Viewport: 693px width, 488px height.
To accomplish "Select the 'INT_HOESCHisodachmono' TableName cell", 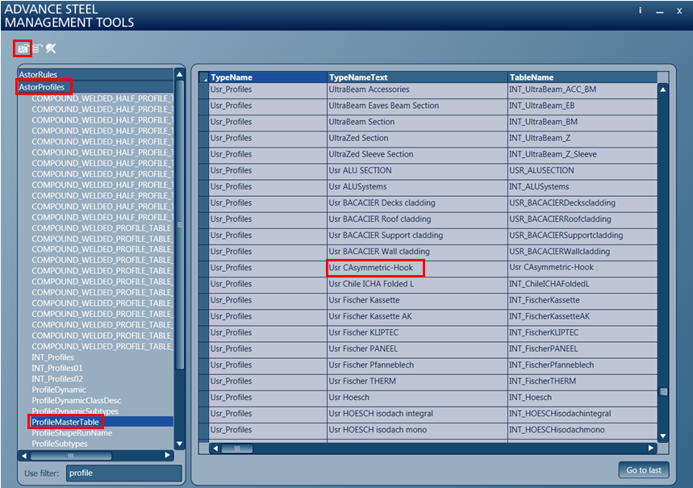I will 582,430.
